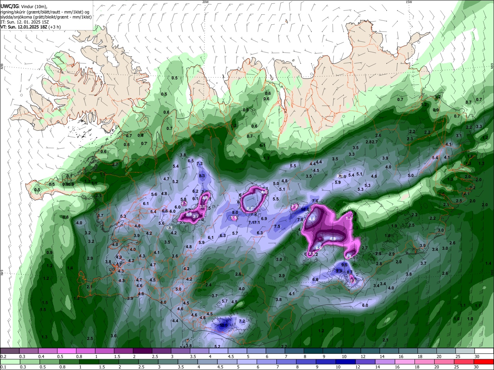494x370 pixels.
Task: Click the gray-purple 0.2–0.3 swatch in the snow legend
Action: (10, 351)
